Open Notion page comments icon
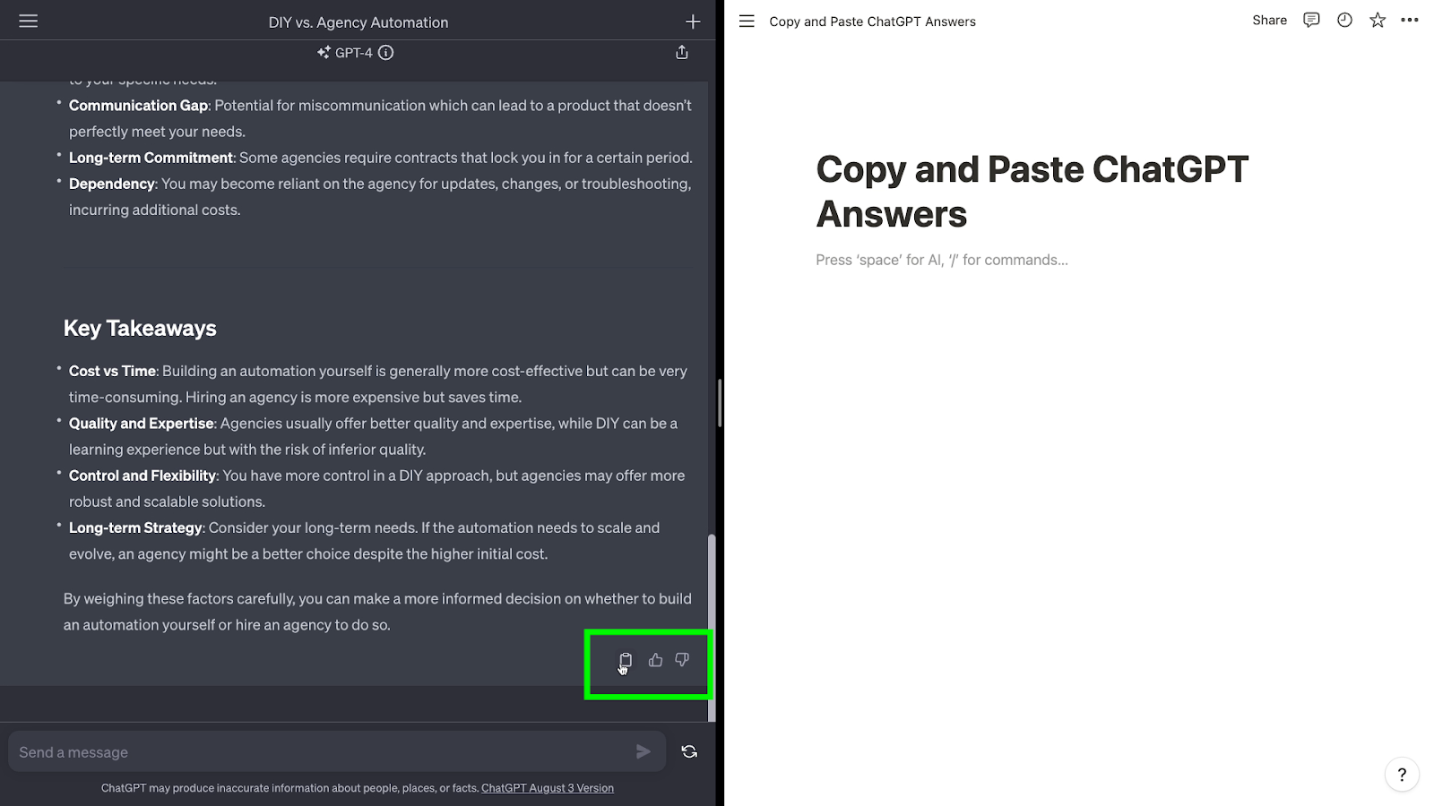 point(1311,20)
